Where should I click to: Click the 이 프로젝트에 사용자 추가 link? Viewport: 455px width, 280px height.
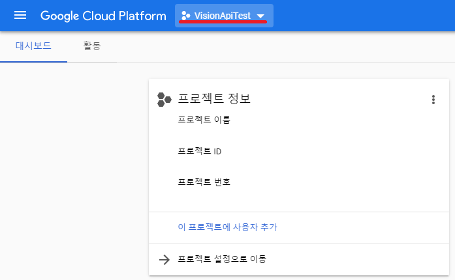point(227,227)
